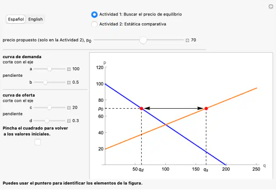276x190 pixels.
Task: Open plus icon next to supply intercept c
Action: click(x=69, y=108)
